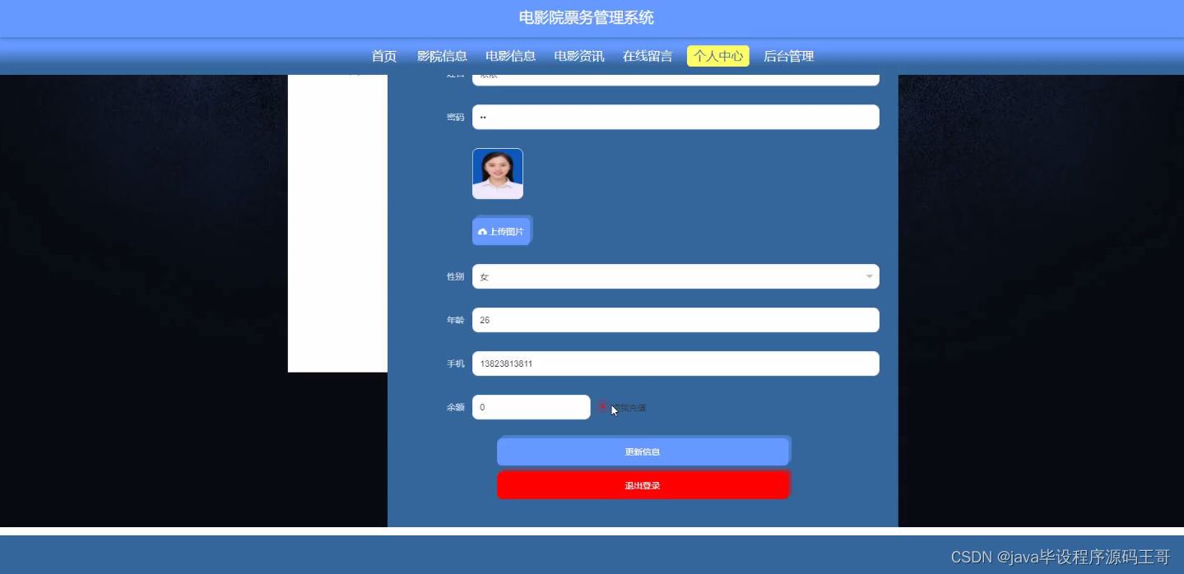
Task: Click the arrow on the 性别 select box
Action: [x=869, y=276]
